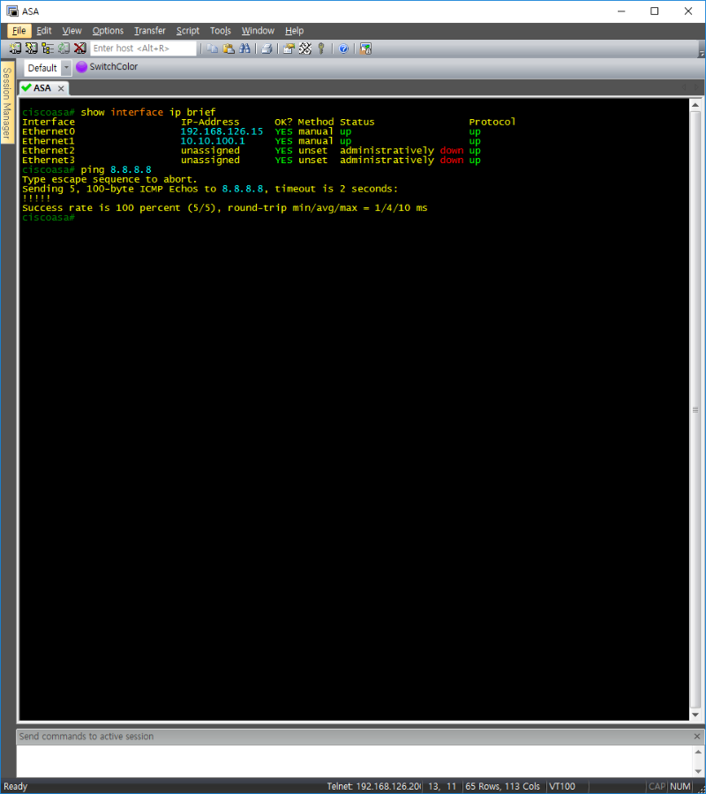The image size is (706, 794).
Task: Click 'Success rate is 100 percent' line
Action: click(225, 208)
